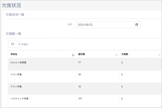The image size is (162, 108).
Task: Click into the 日付 date input field
Action: click(x=105, y=25)
